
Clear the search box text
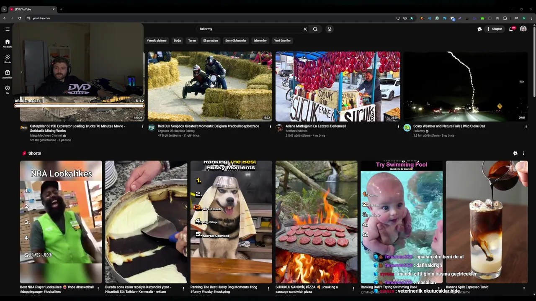point(305,29)
